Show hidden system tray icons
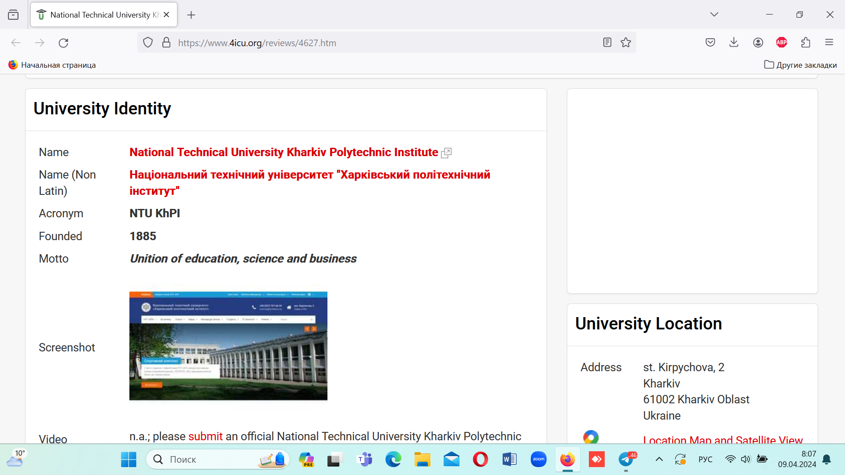Viewport: 845px width, 475px height. [659, 460]
